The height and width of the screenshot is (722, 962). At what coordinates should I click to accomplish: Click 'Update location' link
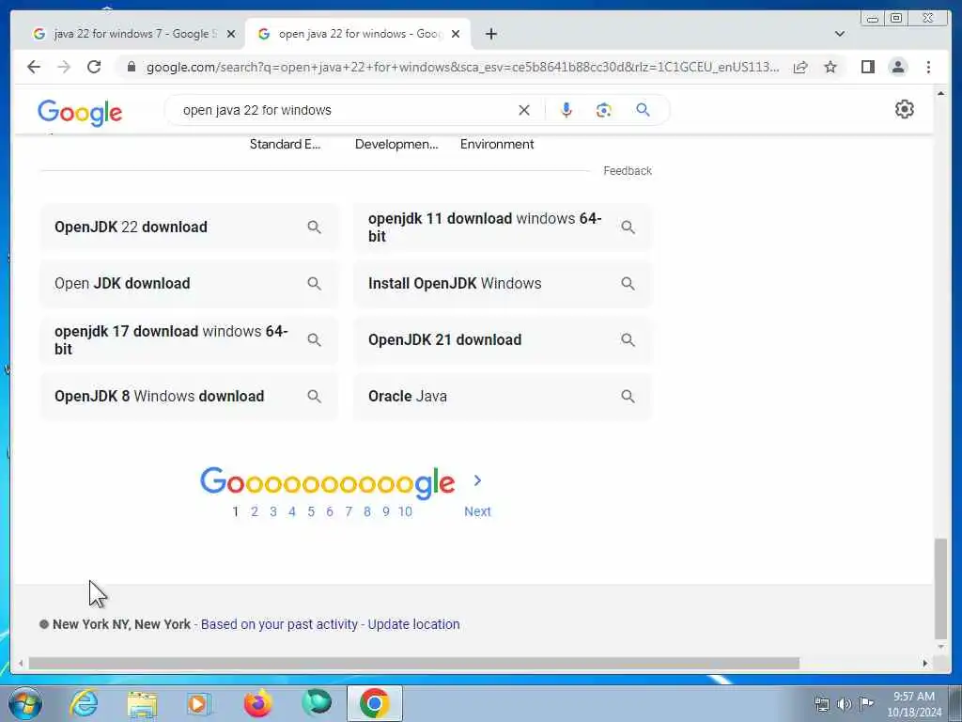[x=413, y=624]
